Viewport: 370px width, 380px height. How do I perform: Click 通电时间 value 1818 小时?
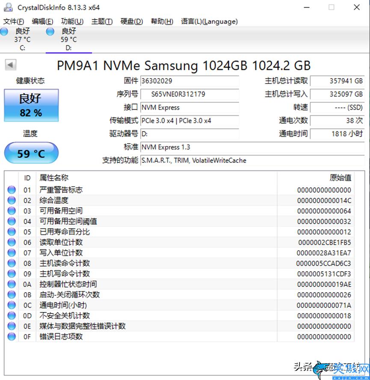[337, 134]
